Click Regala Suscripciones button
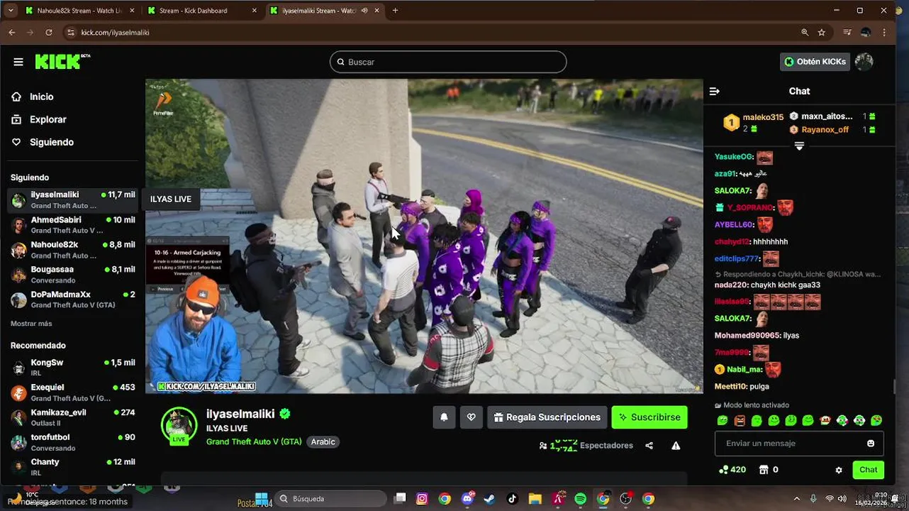 [x=547, y=417]
